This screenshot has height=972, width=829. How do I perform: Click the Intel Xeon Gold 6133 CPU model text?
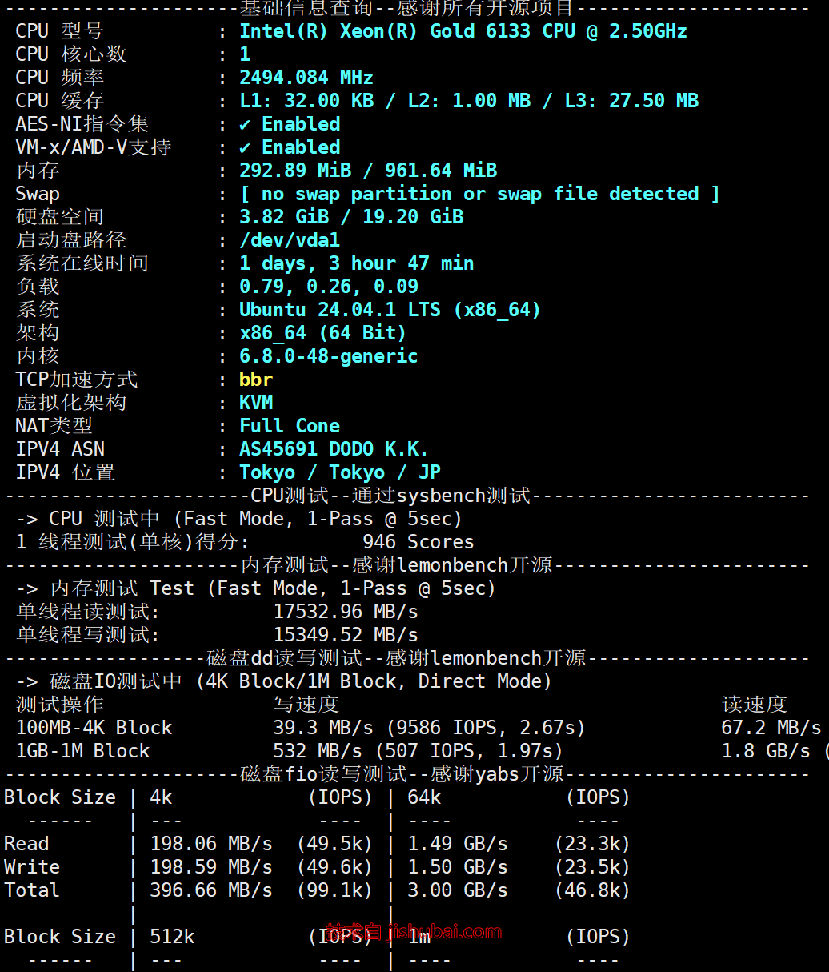pos(463,31)
